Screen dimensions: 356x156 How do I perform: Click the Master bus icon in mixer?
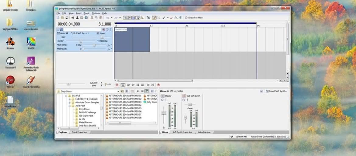(x=162, y=96)
